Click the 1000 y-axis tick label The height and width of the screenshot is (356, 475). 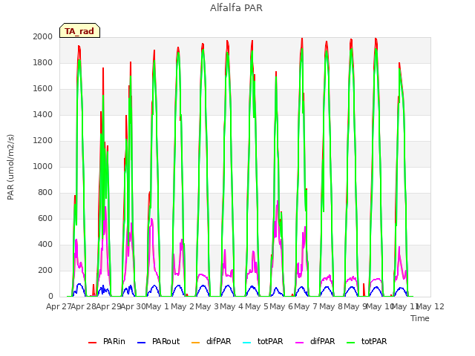tap(43, 166)
